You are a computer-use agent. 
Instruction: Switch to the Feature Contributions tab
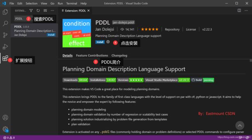coord(92,55)
